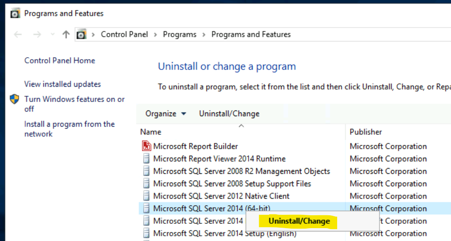Click the Control Panel breadcrumb
The height and width of the screenshot is (241, 451).
click(124, 34)
